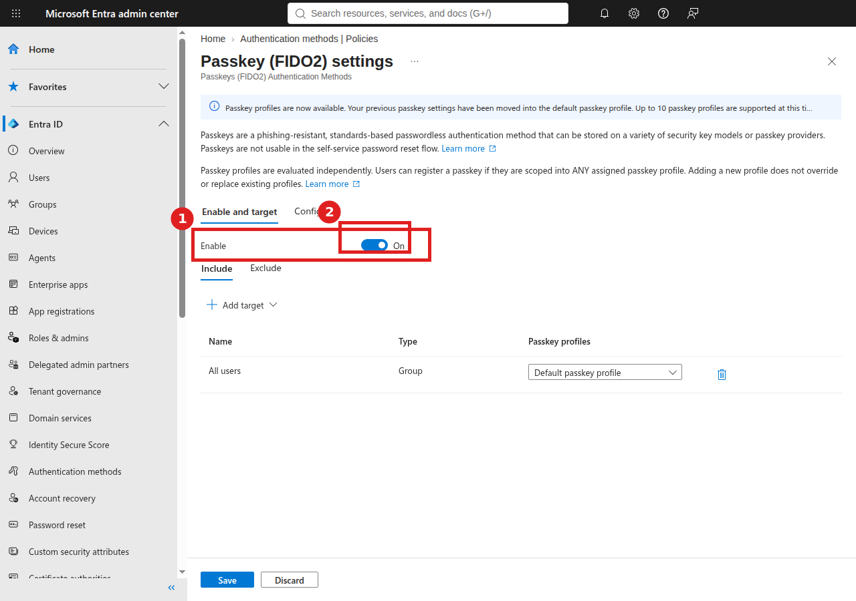The width and height of the screenshot is (856, 601).
Task: Open the Add target dropdown
Action: click(241, 305)
